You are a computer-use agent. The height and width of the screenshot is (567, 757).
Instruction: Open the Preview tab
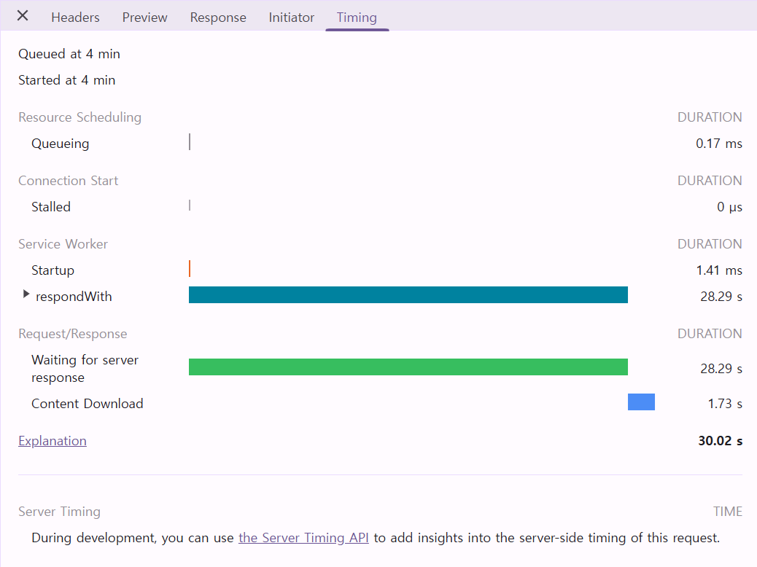(x=144, y=17)
